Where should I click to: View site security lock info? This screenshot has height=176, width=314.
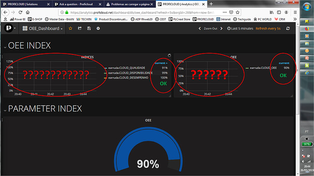tap(67, 12)
